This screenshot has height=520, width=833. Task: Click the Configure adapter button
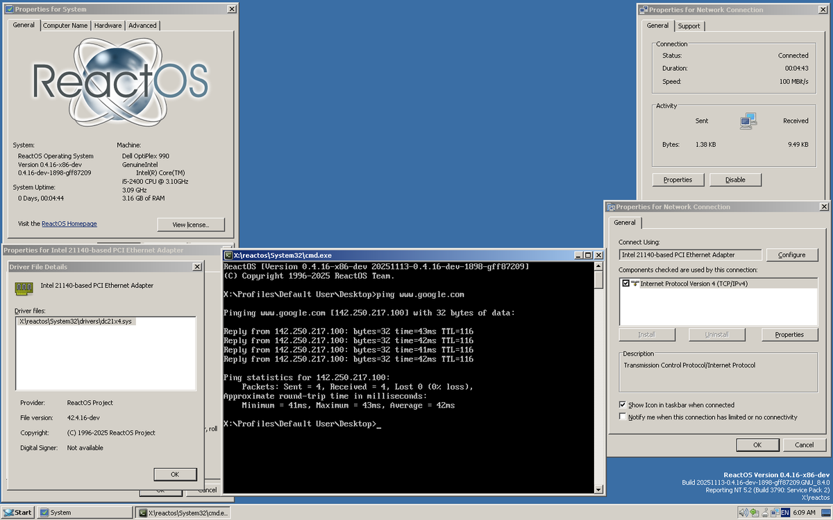(x=792, y=254)
